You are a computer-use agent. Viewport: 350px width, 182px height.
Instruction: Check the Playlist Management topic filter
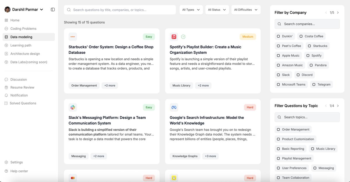(278, 158)
